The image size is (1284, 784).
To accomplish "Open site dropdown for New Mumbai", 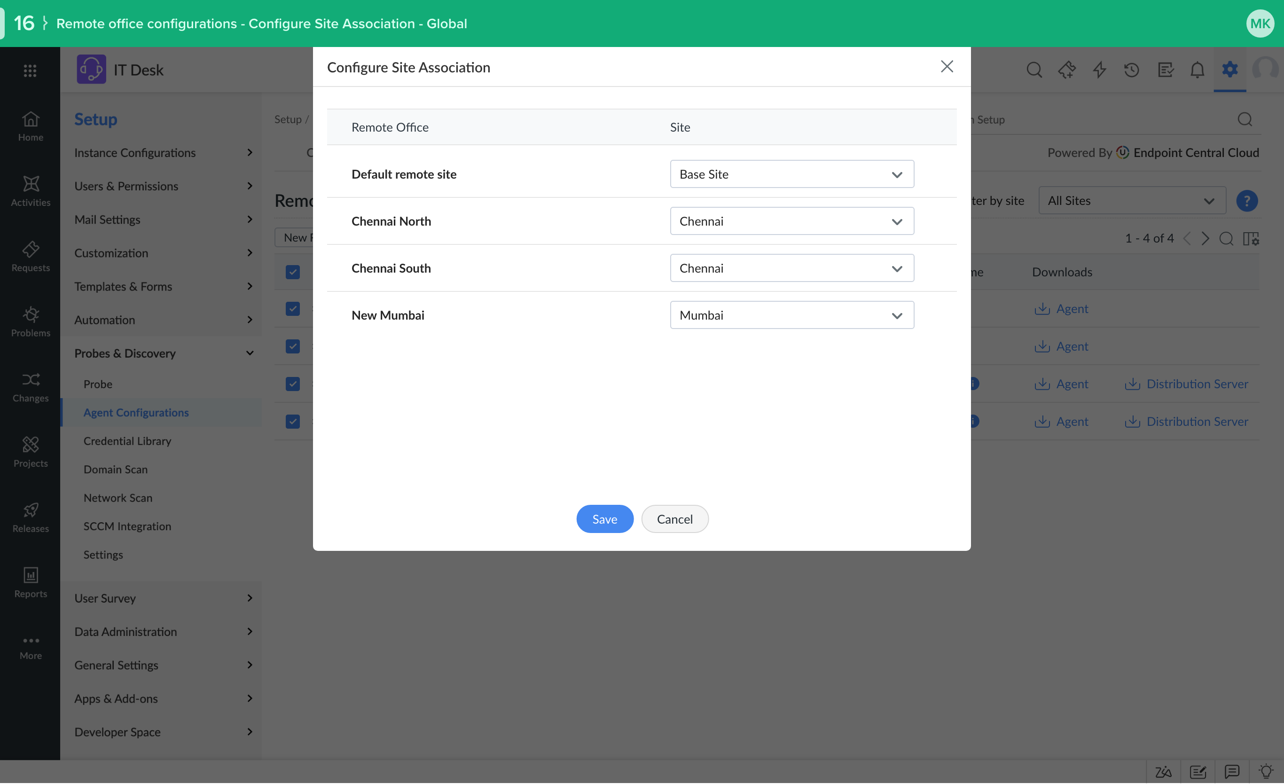I will [791, 315].
